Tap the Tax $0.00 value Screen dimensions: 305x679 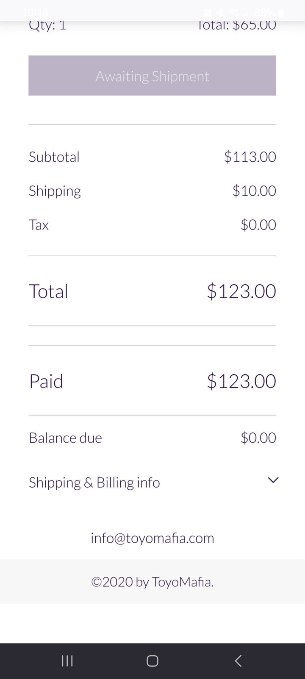click(x=258, y=224)
